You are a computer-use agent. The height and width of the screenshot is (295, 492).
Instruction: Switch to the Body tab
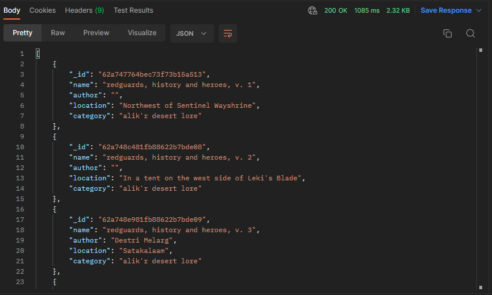(x=12, y=10)
